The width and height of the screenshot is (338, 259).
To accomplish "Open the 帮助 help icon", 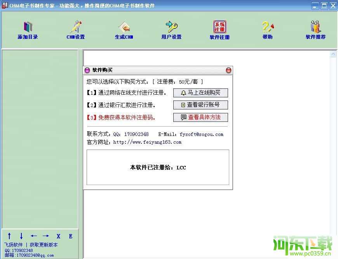I will pyautogui.click(x=268, y=30).
